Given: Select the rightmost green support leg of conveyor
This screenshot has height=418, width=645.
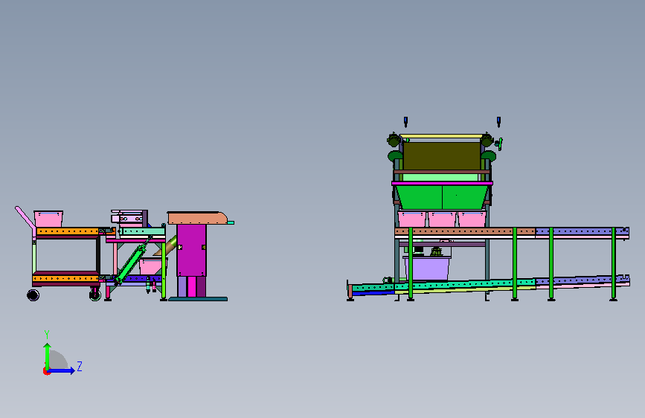Looking at the screenshot, I should point(613,264).
